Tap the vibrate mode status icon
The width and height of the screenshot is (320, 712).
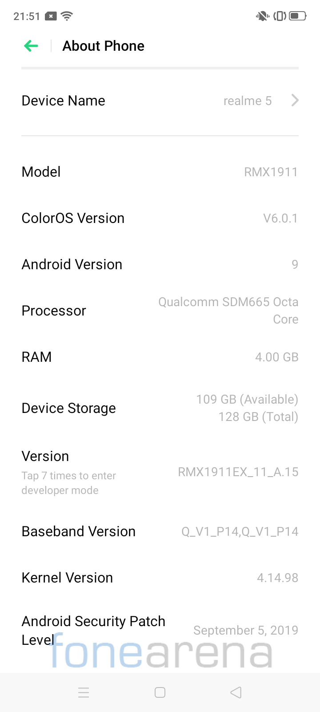click(280, 16)
